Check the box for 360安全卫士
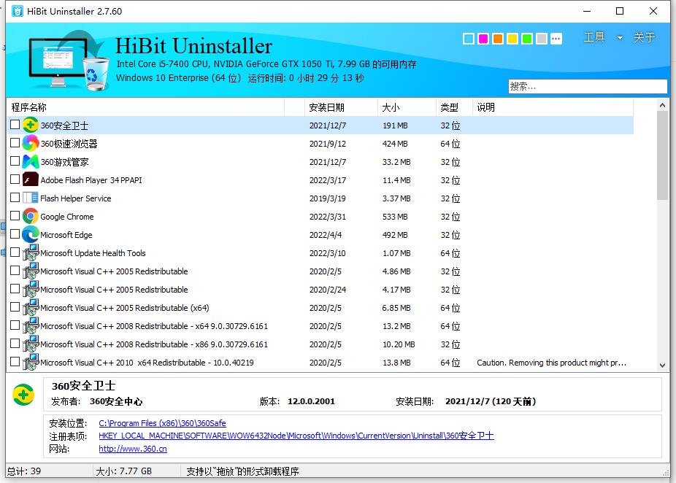The height and width of the screenshot is (483, 676). click(x=15, y=125)
